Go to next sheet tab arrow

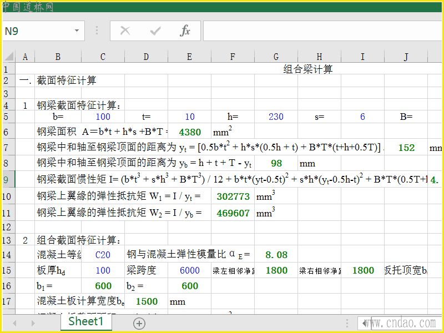pyautogui.click(x=33, y=323)
